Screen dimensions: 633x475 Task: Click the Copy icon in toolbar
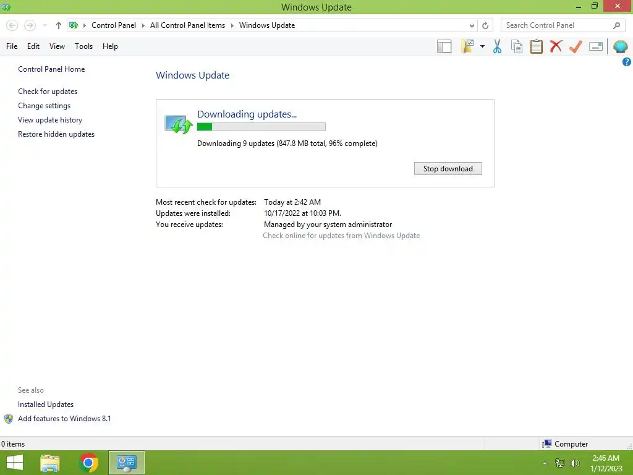(517, 46)
